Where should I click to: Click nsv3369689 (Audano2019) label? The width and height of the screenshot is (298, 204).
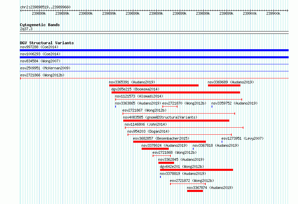point(231,82)
